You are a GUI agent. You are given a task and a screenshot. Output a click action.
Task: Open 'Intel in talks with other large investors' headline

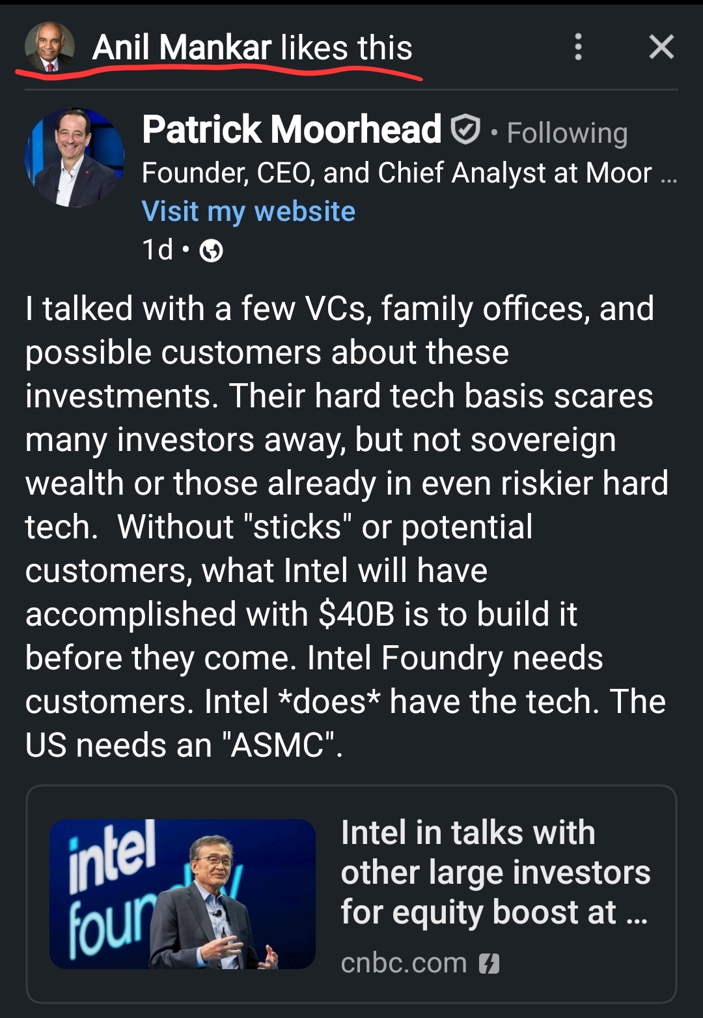click(x=495, y=872)
